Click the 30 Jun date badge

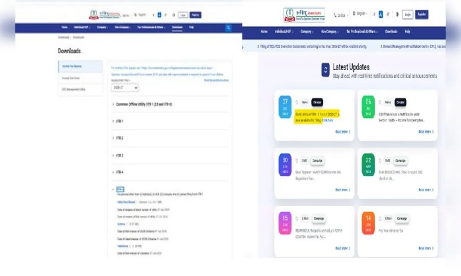pyautogui.click(x=285, y=165)
